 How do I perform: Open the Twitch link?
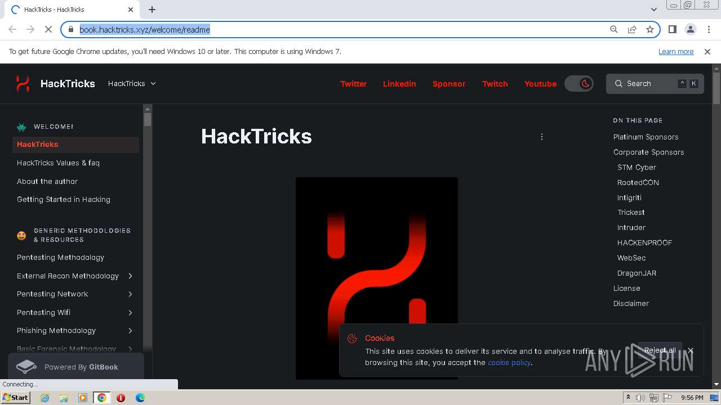coord(495,84)
